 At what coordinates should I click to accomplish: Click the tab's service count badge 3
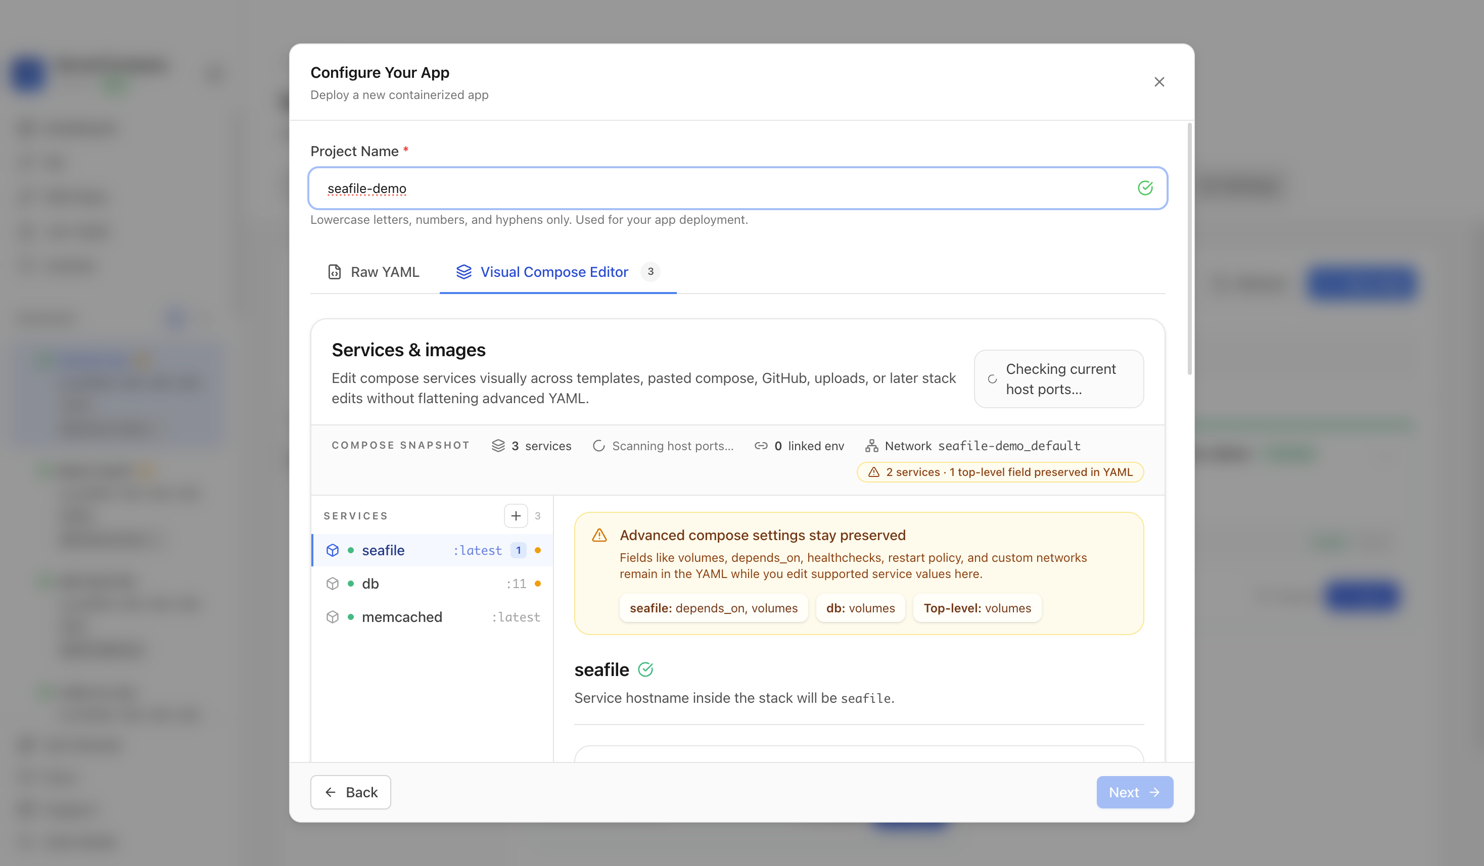click(x=650, y=272)
